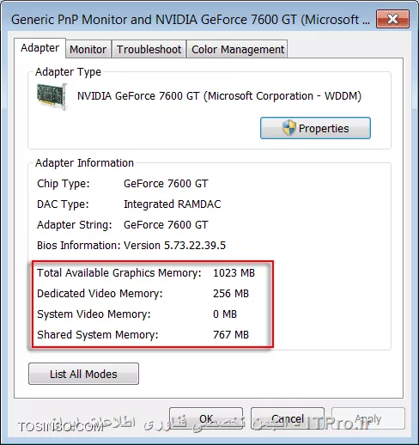Click the DAC Type Integrated RAMDAC text
The width and height of the screenshot is (419, 445).
(x=172, y=204)
